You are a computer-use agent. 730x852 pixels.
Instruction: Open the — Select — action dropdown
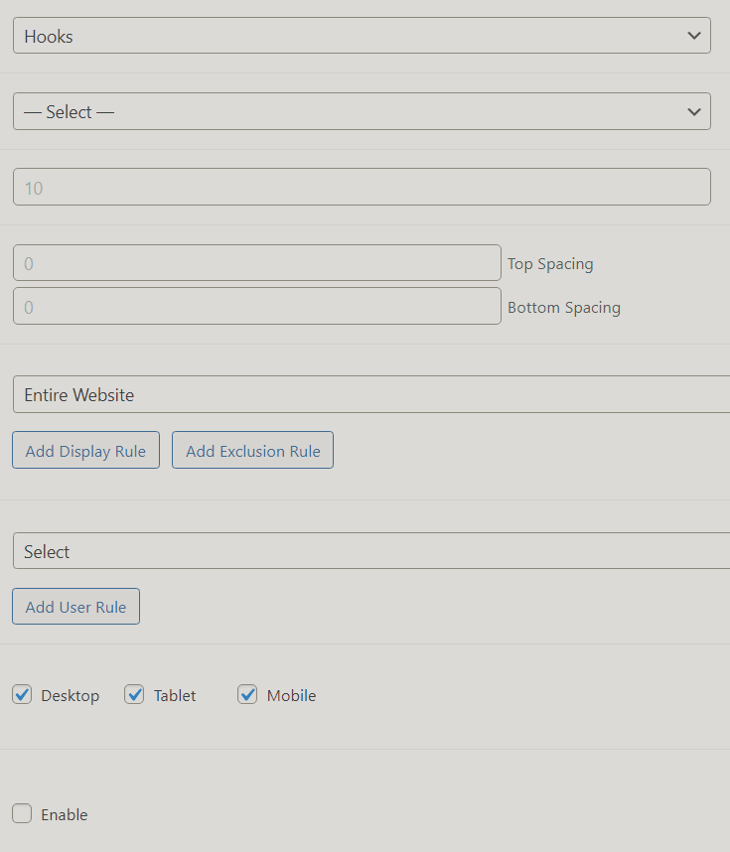362,111
